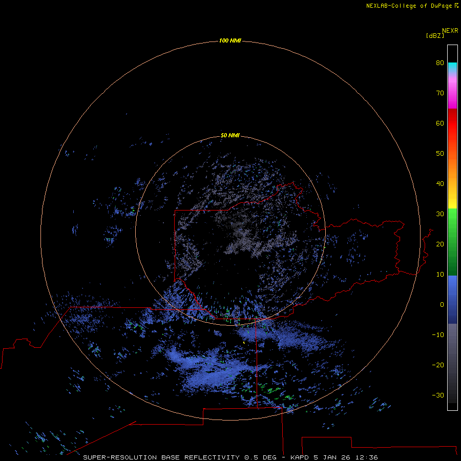Click the 100 NMI range ring label
This screenshot has width=461, height=461.
(230, 40)
